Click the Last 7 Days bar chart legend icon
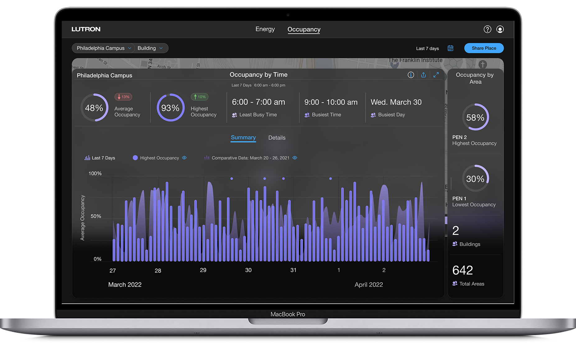 [87, 158]
